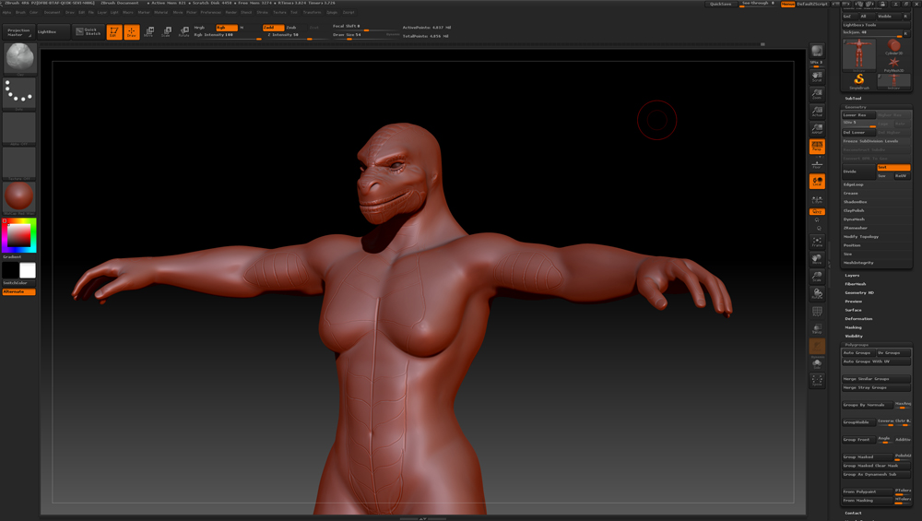The height and width of the screenshot is (521, 922).
Task: Click the Auto Groups button
Action: 857,352
